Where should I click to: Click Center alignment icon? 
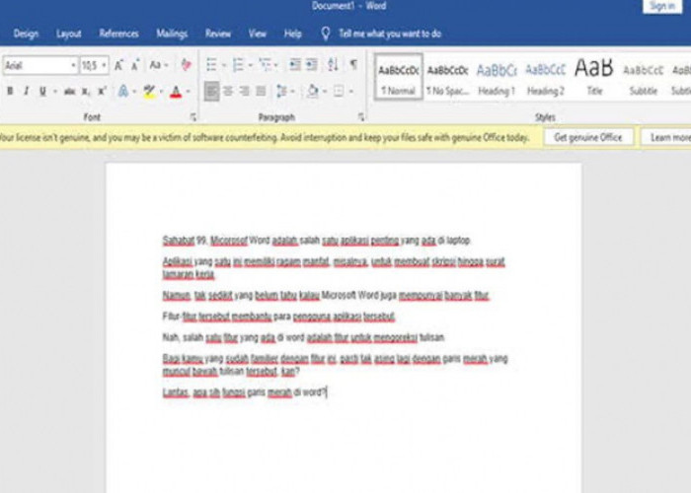coord(228,91)
